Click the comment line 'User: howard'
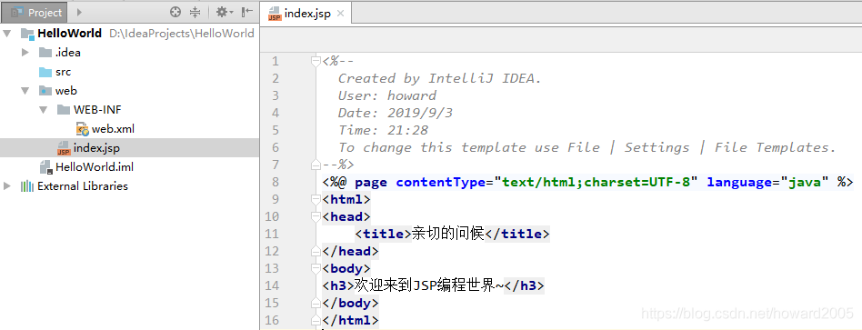The height and width of the screenshot is (330, 862). point(387,95)
